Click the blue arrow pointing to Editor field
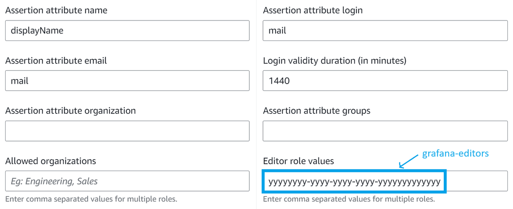513x209 pixels. click(x=408, y=161)
